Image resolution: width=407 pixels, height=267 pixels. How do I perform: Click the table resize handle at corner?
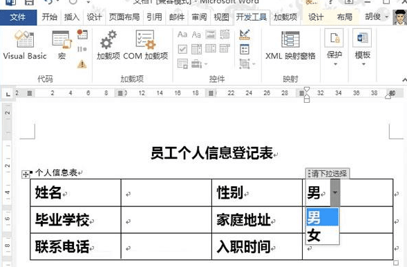396,263
